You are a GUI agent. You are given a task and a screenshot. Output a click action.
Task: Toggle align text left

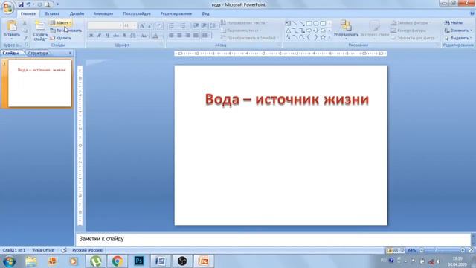coord(172,36)
